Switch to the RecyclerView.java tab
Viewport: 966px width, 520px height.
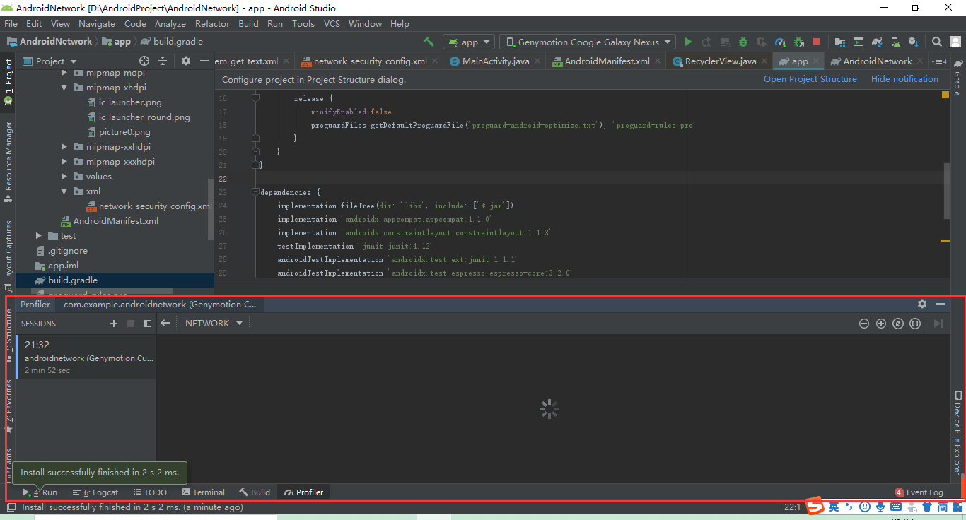click(720, 61)
